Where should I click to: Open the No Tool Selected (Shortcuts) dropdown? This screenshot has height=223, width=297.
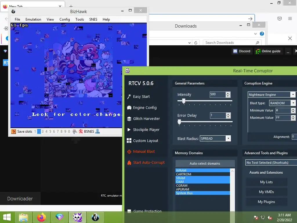coord(271,163)
